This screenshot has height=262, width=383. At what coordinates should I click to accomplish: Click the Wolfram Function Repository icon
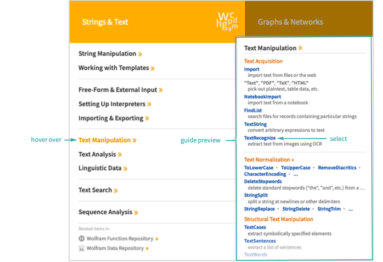pyautogui.click(x=82, y=238)
